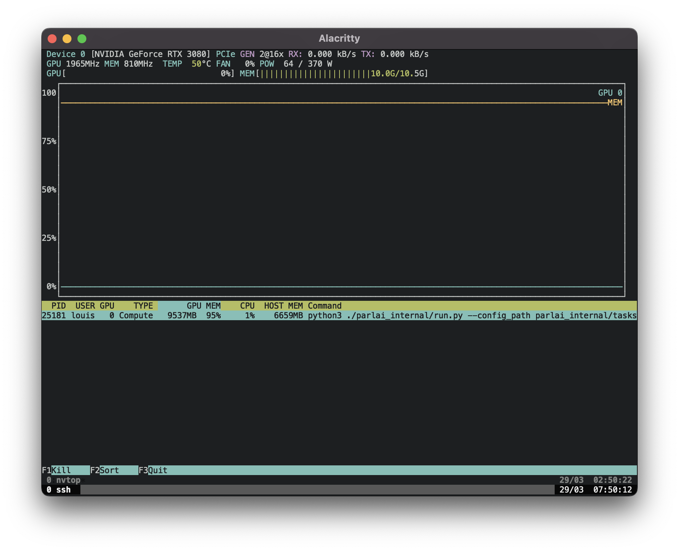The image size is (679, 551).
Task: Click the Command column header
Action: click(324, 305)
